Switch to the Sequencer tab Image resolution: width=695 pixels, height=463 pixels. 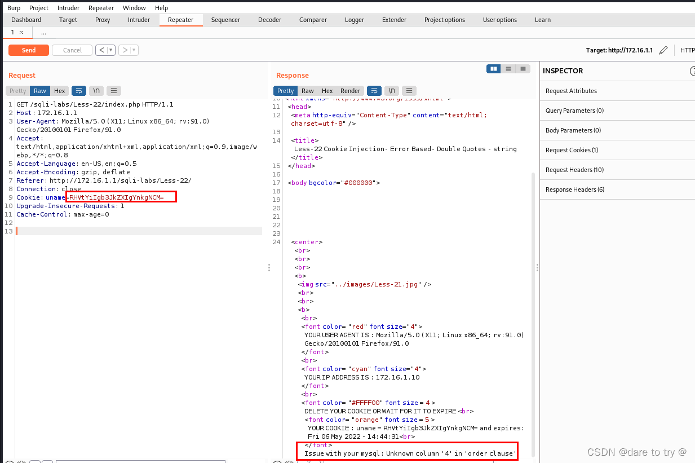(x=225, y=20)
